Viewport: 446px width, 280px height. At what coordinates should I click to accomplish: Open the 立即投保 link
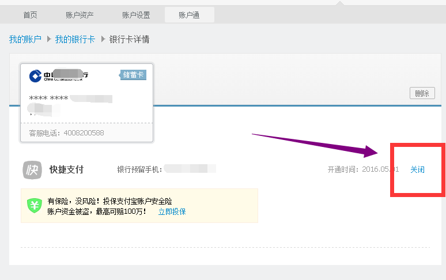pos(172,212)
